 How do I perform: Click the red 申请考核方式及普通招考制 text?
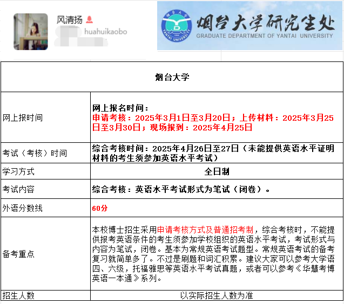[205, 230]
